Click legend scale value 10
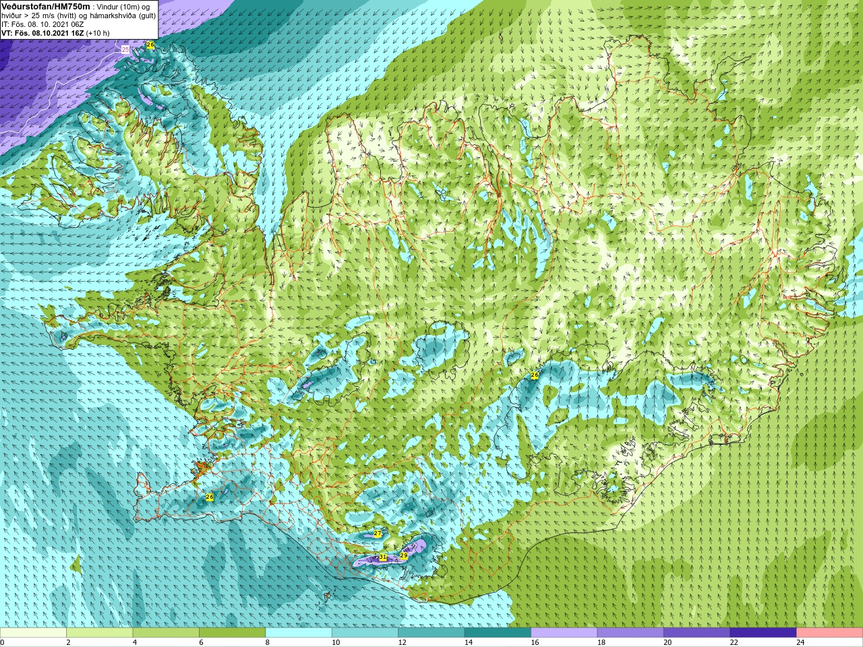The image size is (863, 647). 336,643
